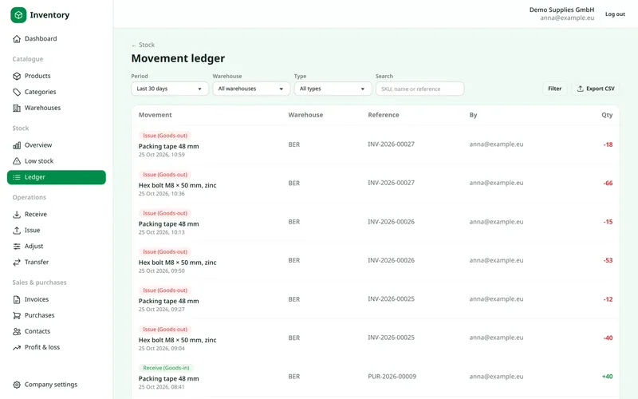Click the Issue upload-arrow icon

coord(17,231)
